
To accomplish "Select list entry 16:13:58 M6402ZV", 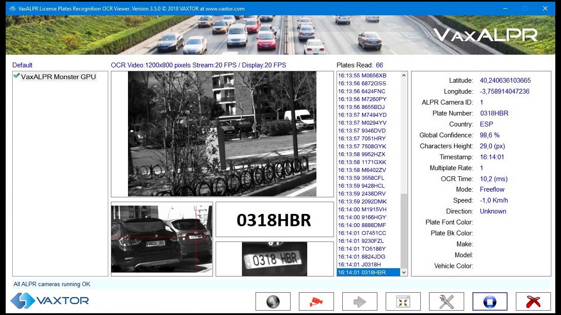I will [369, 170].
